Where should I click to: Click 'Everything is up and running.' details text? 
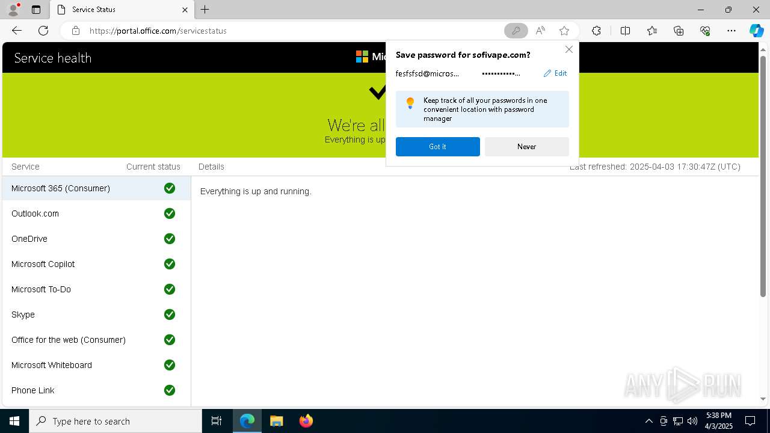point(256,191)
